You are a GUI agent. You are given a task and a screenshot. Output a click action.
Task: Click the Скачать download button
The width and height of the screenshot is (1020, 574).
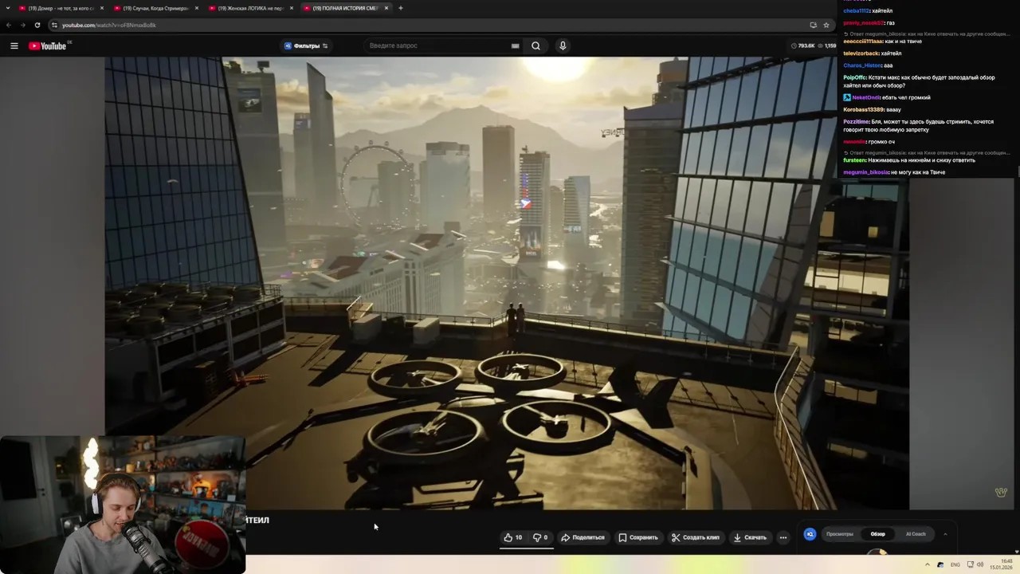click(750, 537)
